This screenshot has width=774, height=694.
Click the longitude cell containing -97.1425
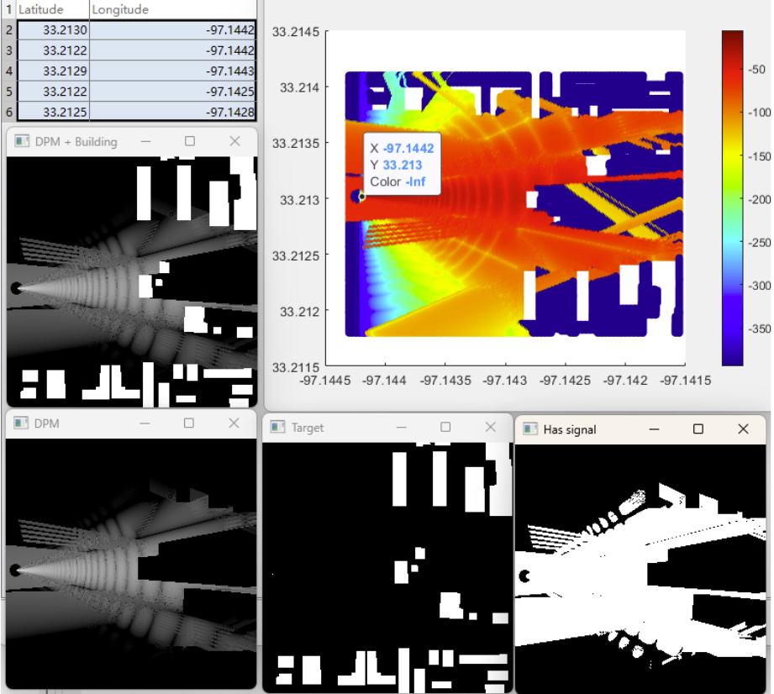[x=172, y=91]
